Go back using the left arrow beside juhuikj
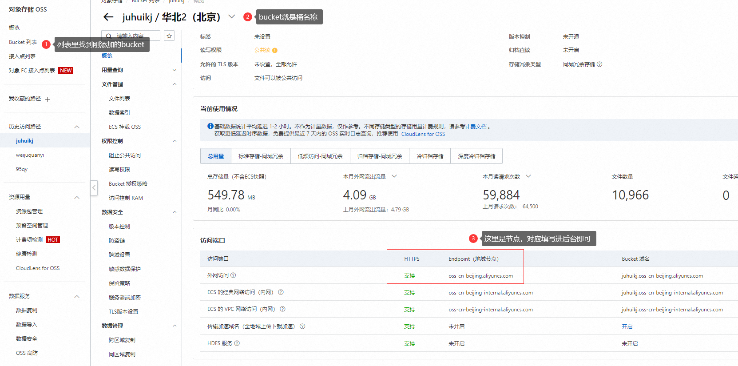The height and width of the screenshot is (366, 738). pos(108,17)
